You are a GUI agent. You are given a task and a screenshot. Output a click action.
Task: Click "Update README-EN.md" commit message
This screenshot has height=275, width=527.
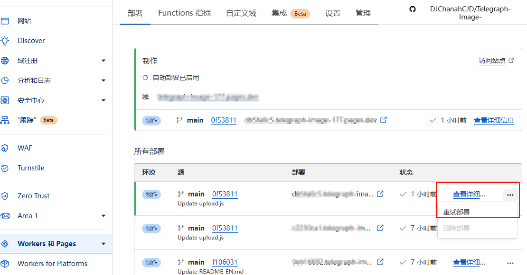tap(210, 271)
